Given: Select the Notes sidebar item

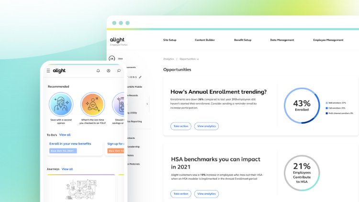Looking at the screenshot, I should [131, 155].
